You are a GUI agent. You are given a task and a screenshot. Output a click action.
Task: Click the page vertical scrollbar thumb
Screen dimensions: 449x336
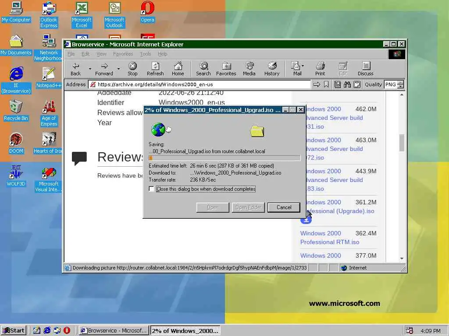point(402,143)
